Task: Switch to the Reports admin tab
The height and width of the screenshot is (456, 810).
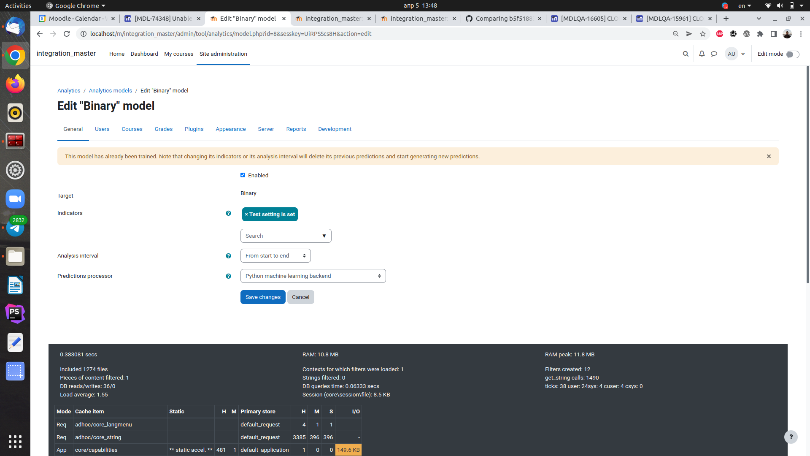Action: (296, 129)
